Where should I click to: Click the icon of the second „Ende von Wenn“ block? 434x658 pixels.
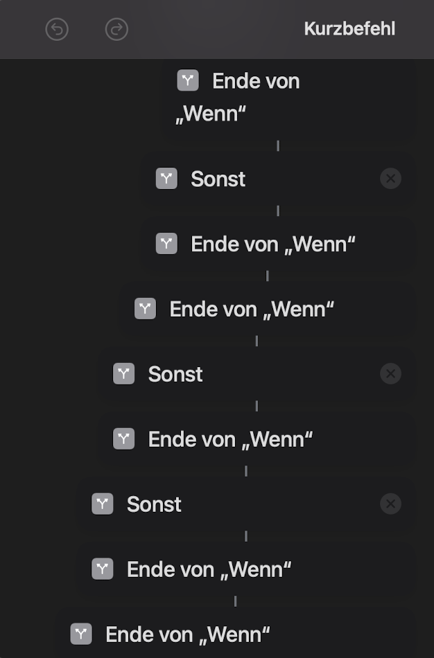click(x=166, y=244)
